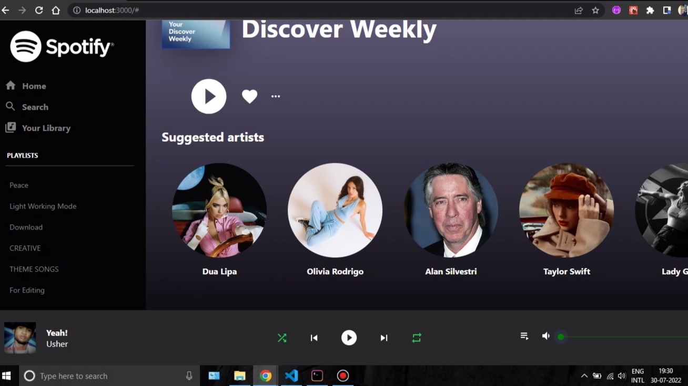The image size is (688, 386).
Task: Skip to the previous track
Action: click(x=314, y=338)
